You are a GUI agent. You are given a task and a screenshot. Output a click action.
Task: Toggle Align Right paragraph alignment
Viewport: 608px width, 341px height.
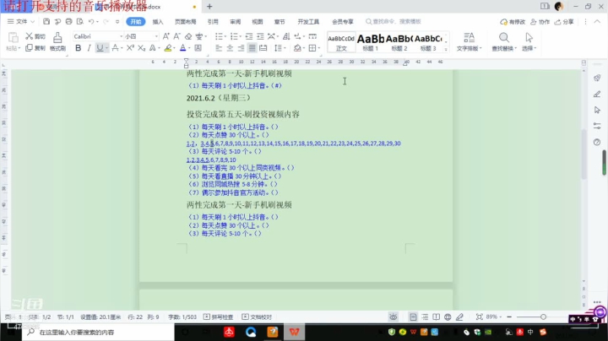click(241, 47)
